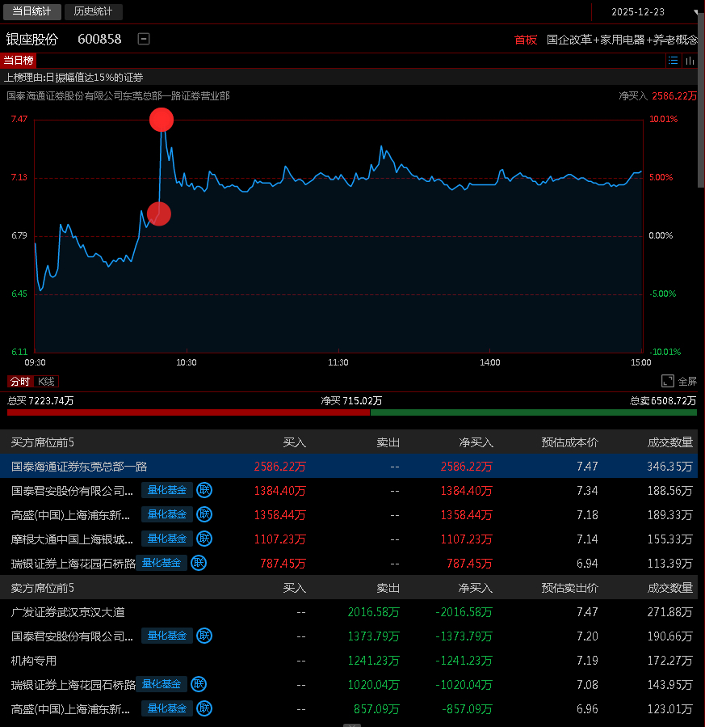Select seller row 机构专用
The height and width of the screenshot is (727, 705).
pyautogui.click(x=349, y=660)
